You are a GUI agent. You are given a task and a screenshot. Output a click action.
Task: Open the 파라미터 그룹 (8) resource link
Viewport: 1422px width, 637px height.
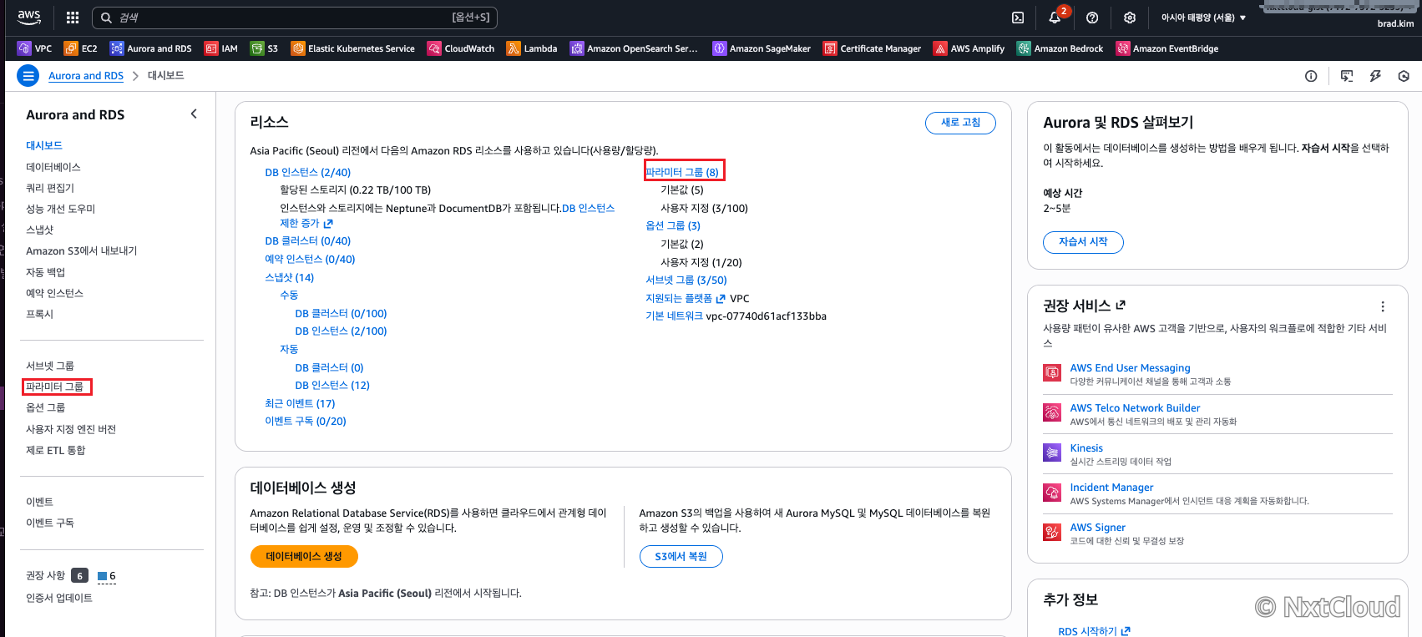(x=682, y=172)
